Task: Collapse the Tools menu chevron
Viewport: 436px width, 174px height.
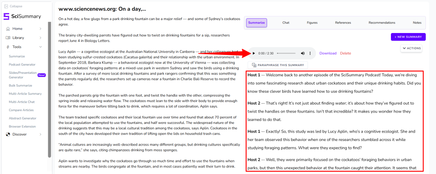Action: [40, 47]
